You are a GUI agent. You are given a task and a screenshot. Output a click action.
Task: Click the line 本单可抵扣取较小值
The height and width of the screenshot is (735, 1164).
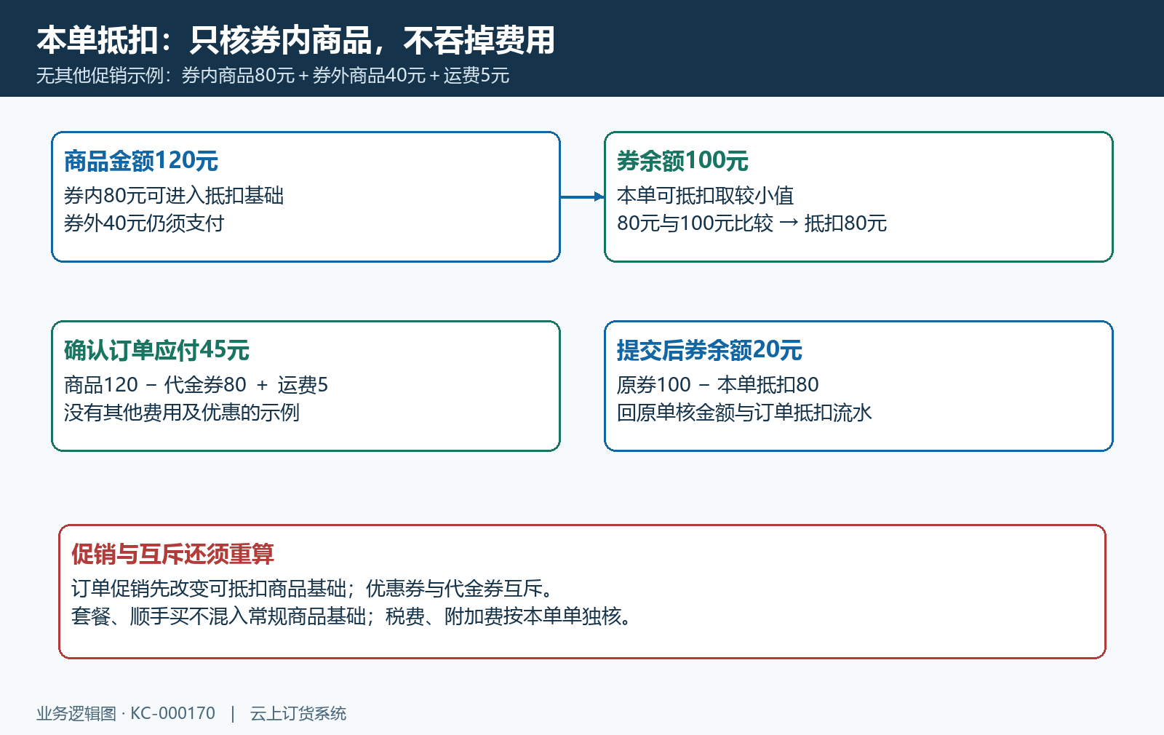coord(705,196)
